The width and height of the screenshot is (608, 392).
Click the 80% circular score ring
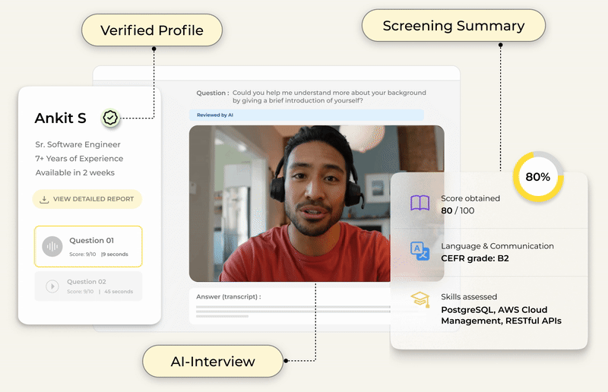(x=537, y=177)
